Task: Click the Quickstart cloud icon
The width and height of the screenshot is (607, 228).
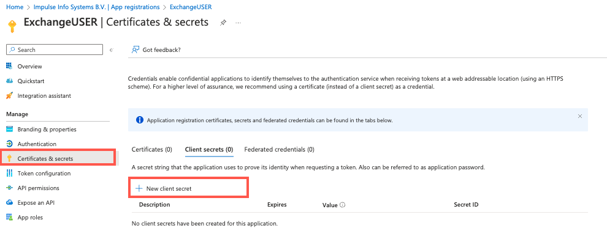Action: (x=10, y=81)
